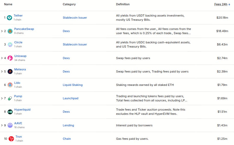
Task: Open Dexs category in PancakeSwap row
Action: coord(66,31)
